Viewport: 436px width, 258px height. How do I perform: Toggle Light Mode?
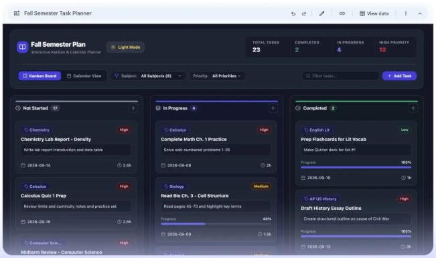(125, 47)
